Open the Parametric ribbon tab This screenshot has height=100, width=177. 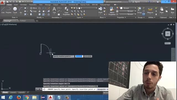pyautogui.click(x=33, y=5)
